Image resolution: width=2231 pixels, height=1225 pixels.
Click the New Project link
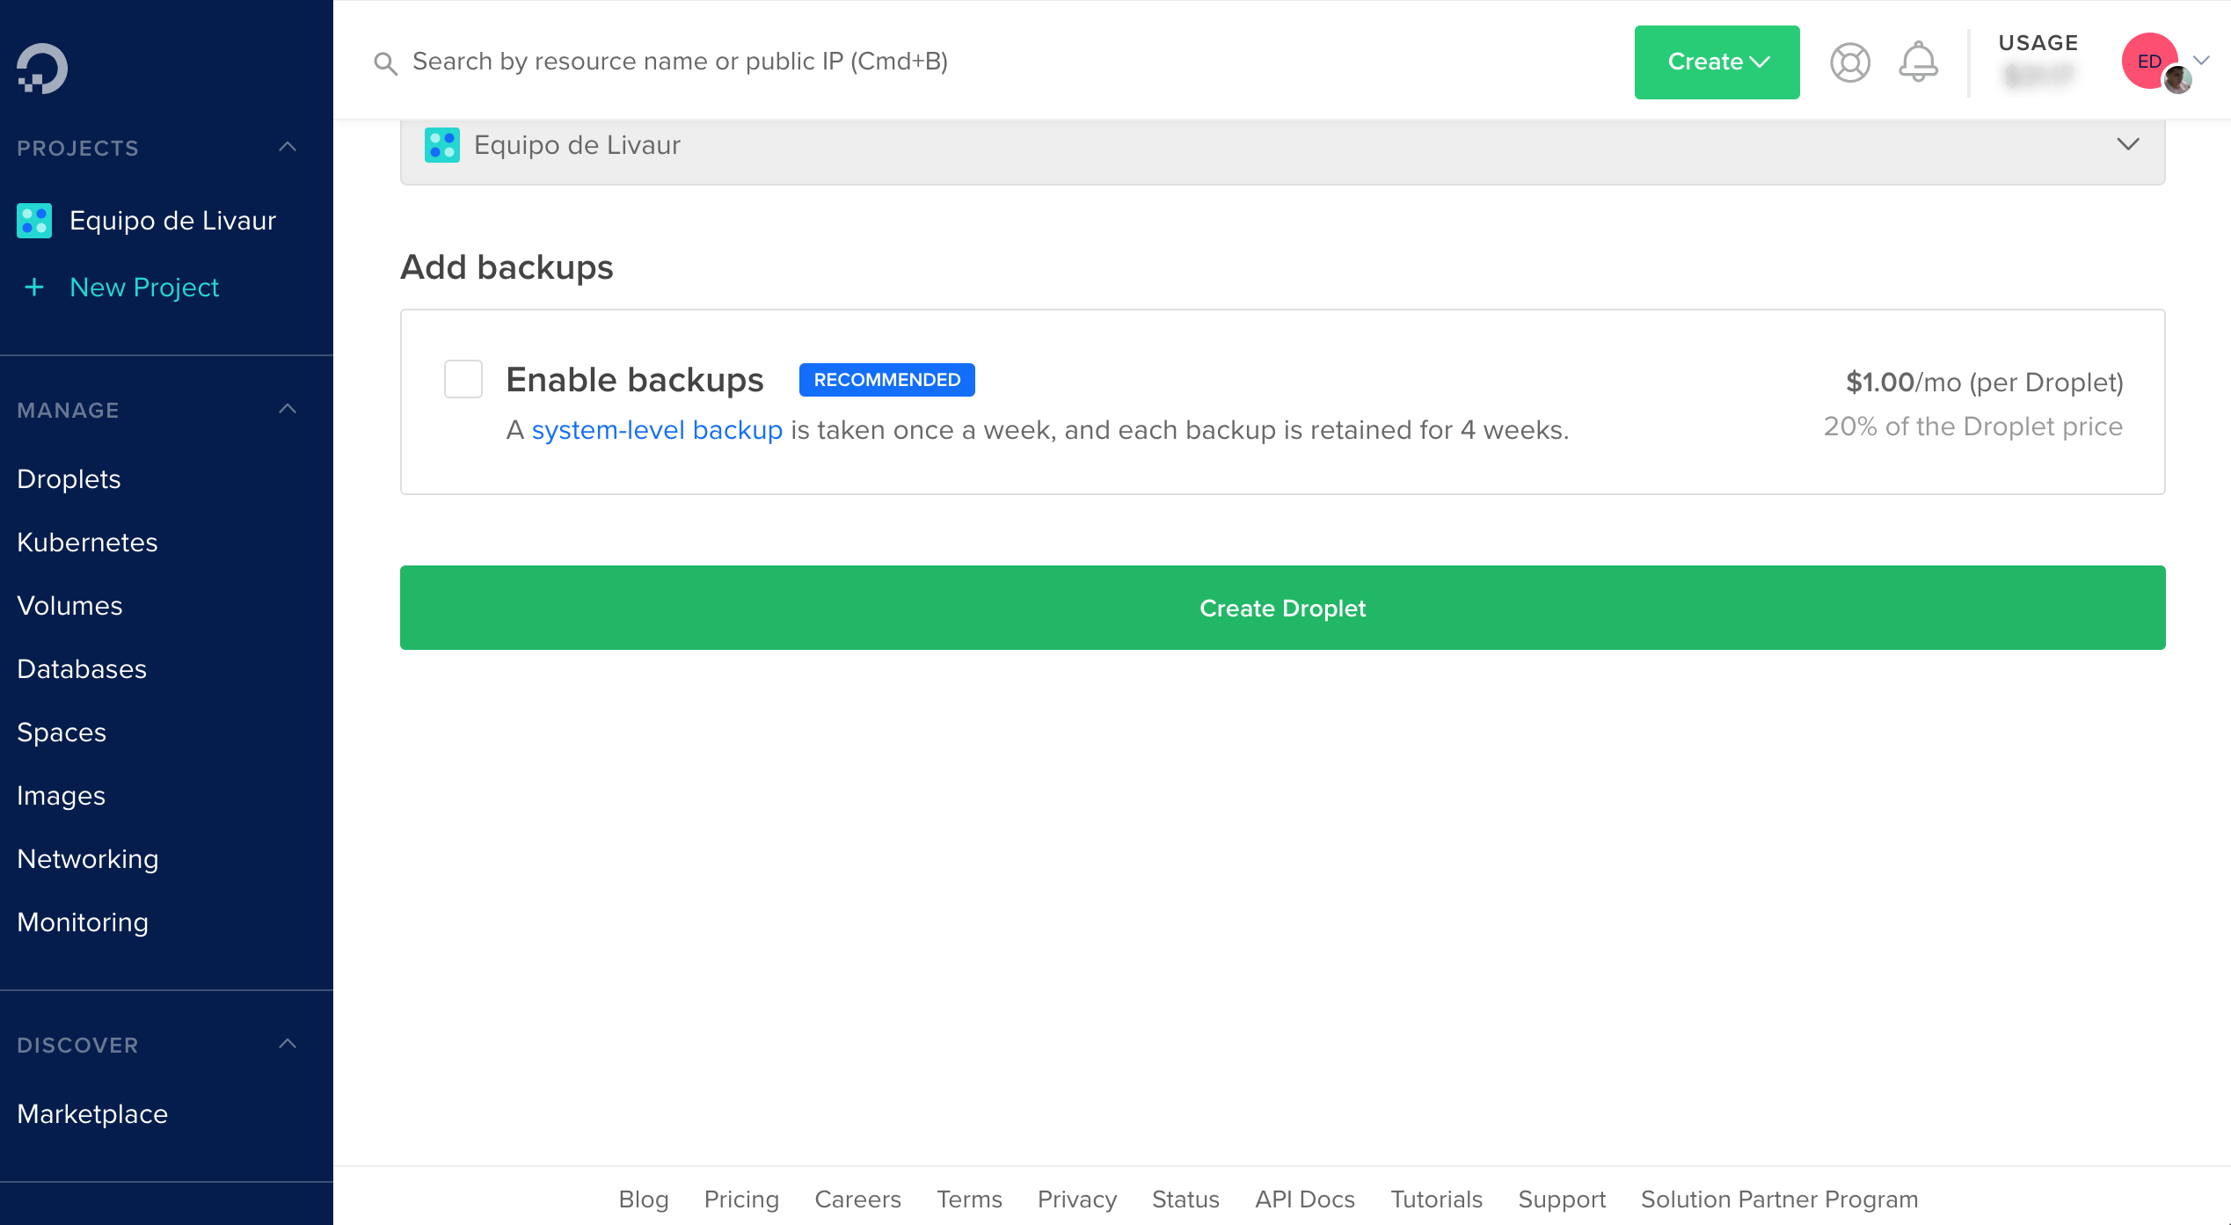pyautogui.click(x=144, y=288)
